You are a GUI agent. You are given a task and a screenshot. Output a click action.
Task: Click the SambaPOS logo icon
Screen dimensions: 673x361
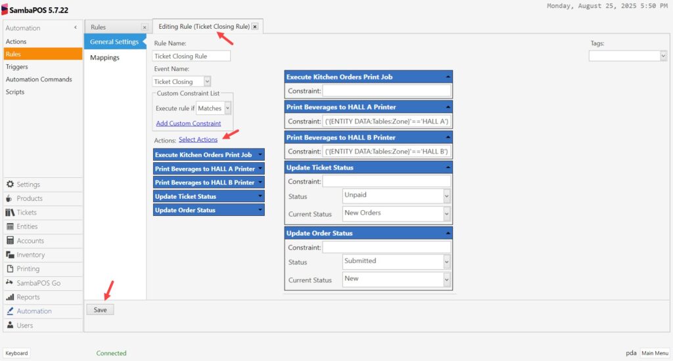coord(5,9)
